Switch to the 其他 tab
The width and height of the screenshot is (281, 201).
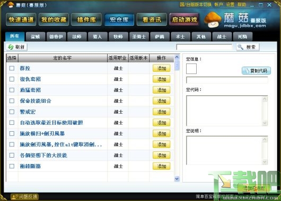[201, 37]
